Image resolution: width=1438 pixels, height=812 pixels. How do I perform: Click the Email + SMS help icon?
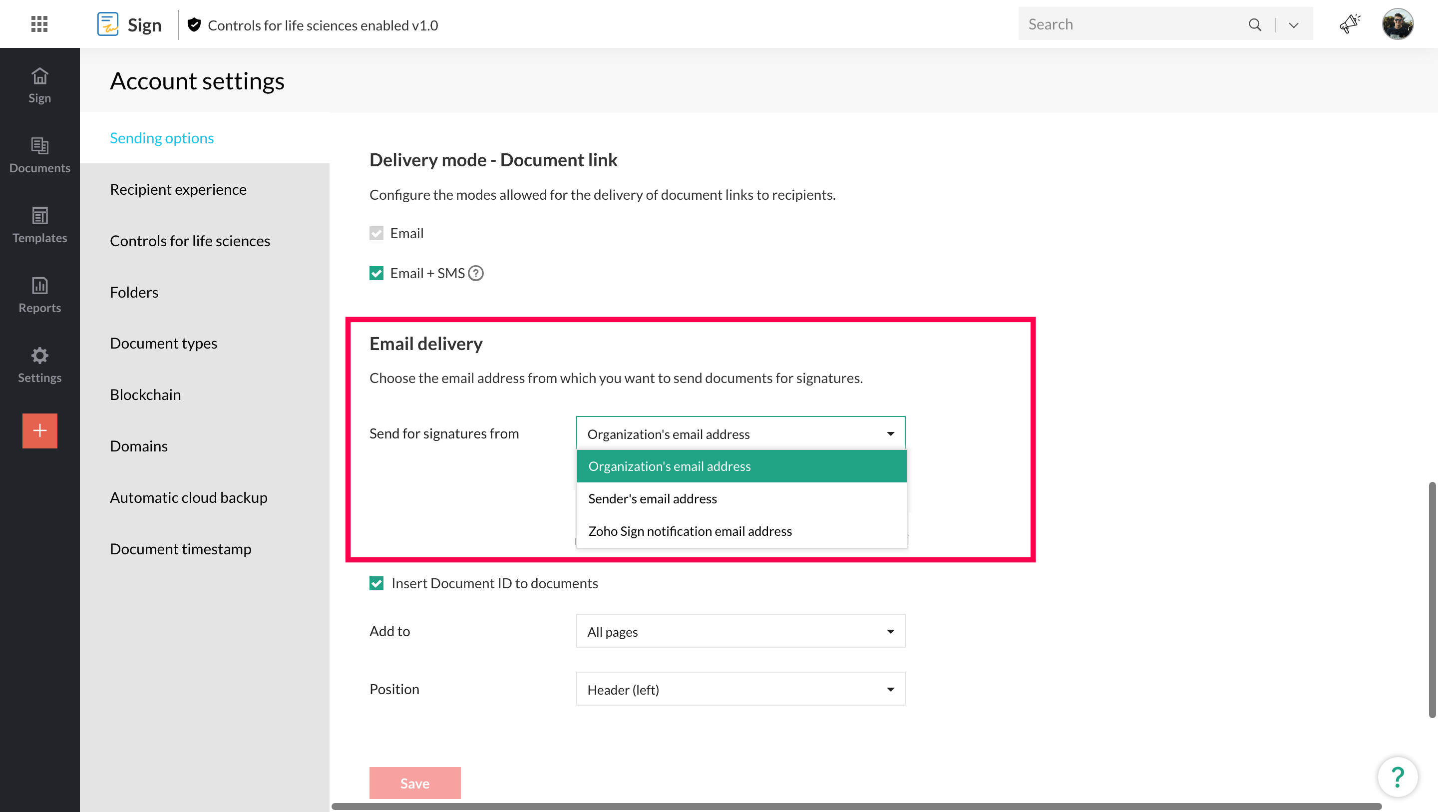476,273
